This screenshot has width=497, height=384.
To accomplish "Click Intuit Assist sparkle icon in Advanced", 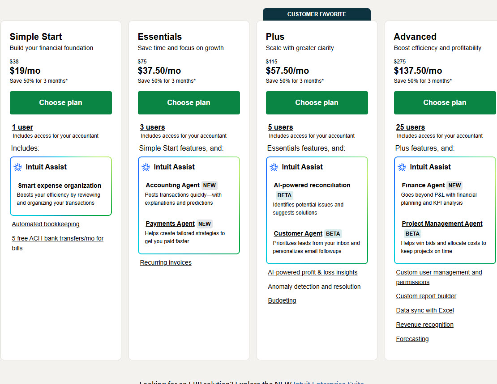I will (402, 167).
